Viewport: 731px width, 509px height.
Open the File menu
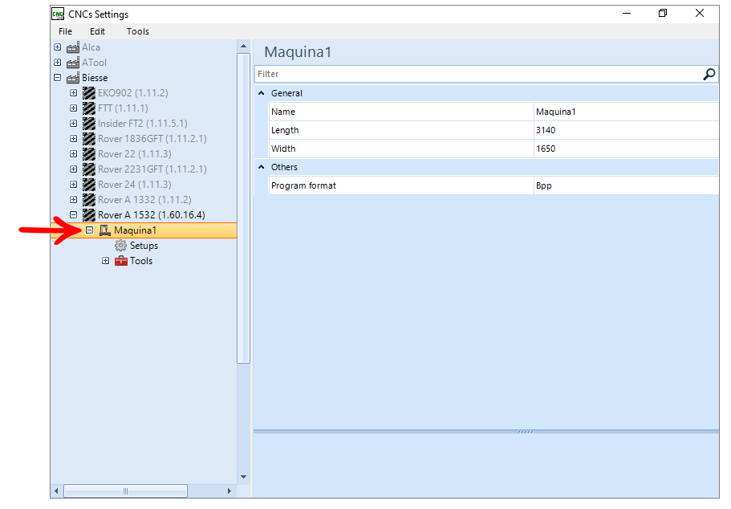(x=65, y=31)
